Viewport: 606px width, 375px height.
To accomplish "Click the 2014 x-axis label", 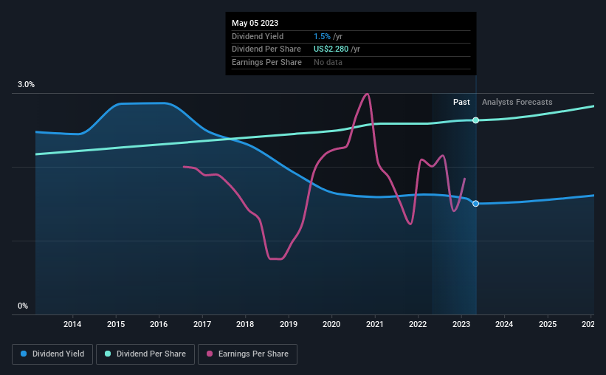I will click(x=72, y=324).
